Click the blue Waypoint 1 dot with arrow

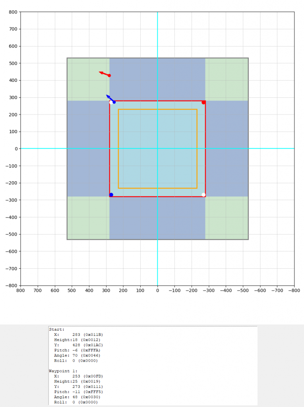tap(114, 102)
